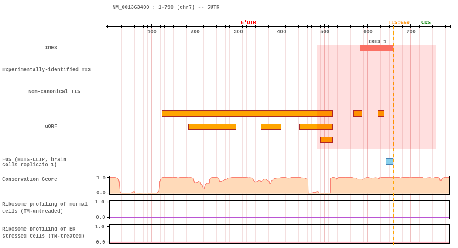Select the Conservation Score track label
The width and height of the screenshot is (458, 248).
30,179
